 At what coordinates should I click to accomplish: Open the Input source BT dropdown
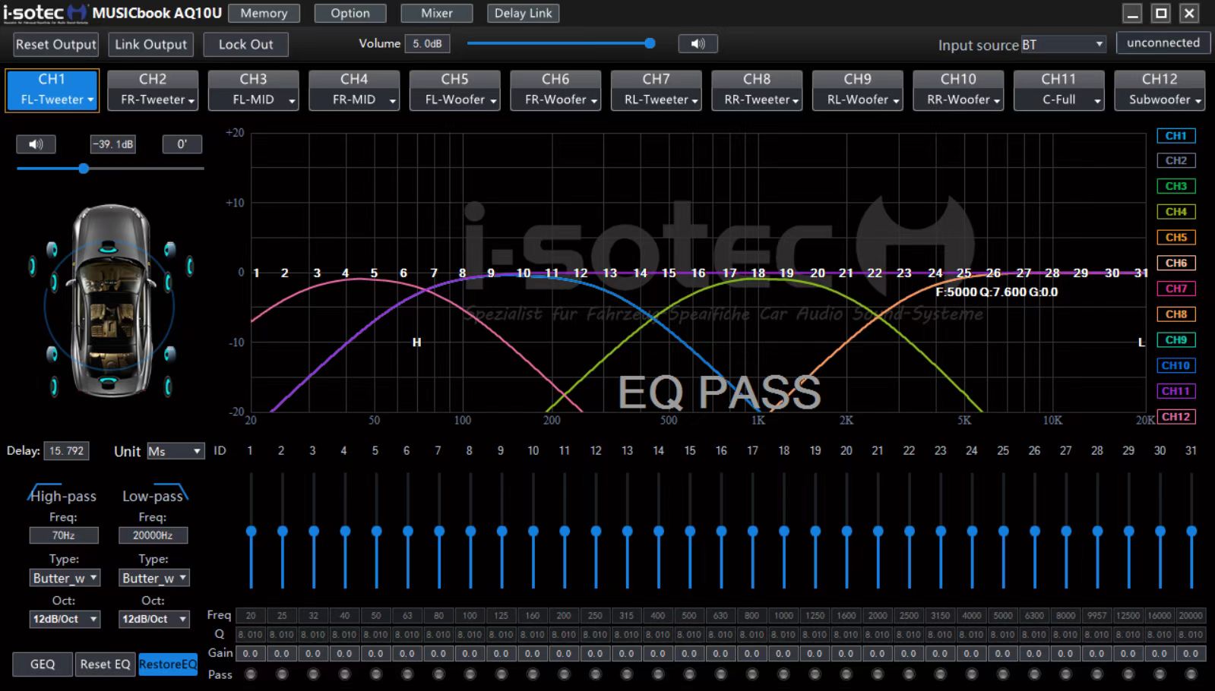[1063, 45]
